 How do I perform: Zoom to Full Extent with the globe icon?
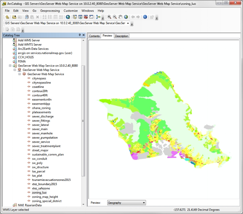tap(126, 17)
